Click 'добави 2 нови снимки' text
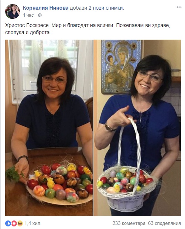The height and width of the screenshot is (229, 185). 97,8
